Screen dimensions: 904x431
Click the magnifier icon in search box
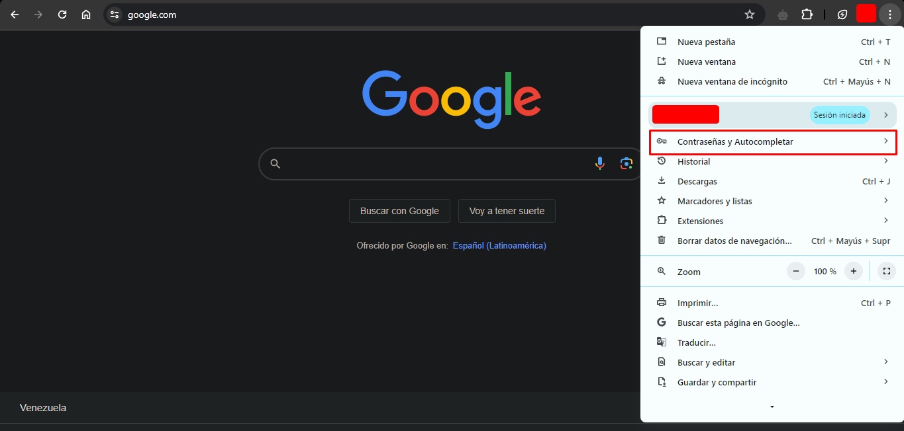(x=276, y=164)
